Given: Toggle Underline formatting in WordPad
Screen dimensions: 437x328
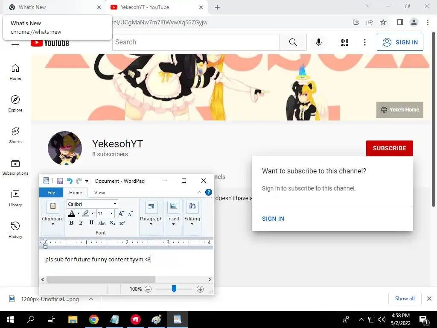Looking at the screenshot, I should [x=91, y=223].
